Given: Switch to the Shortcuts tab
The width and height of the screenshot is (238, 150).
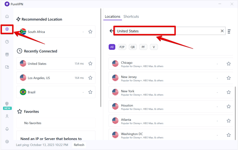Looking at the screenshot, I should pos(131,16).
